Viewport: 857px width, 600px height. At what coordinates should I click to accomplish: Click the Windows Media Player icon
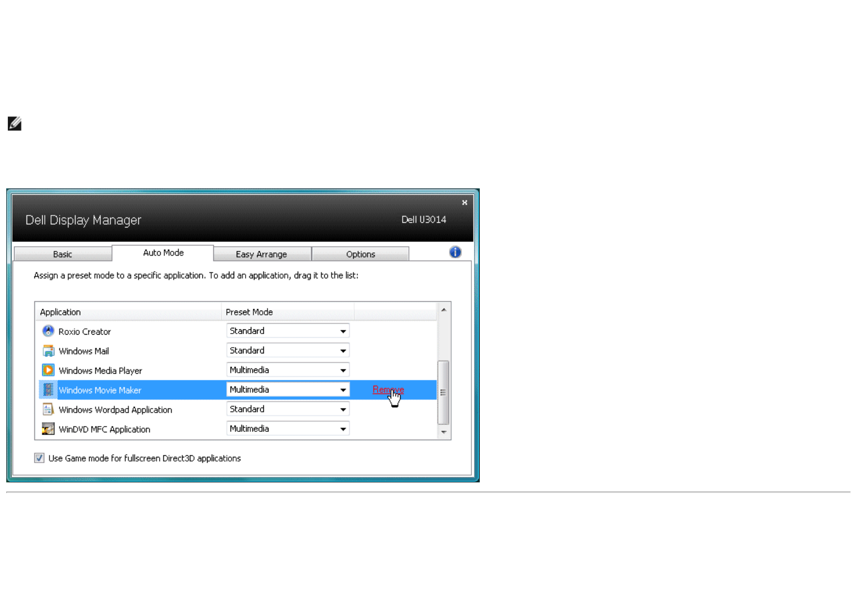(x=48, y=370)
